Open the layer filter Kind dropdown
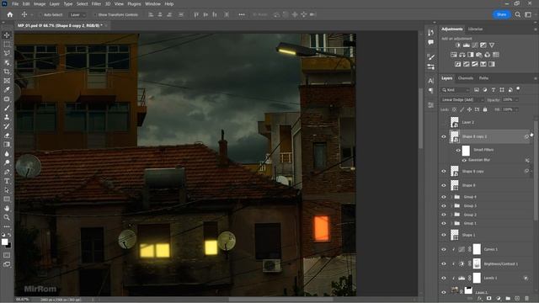 pos(456,90)
